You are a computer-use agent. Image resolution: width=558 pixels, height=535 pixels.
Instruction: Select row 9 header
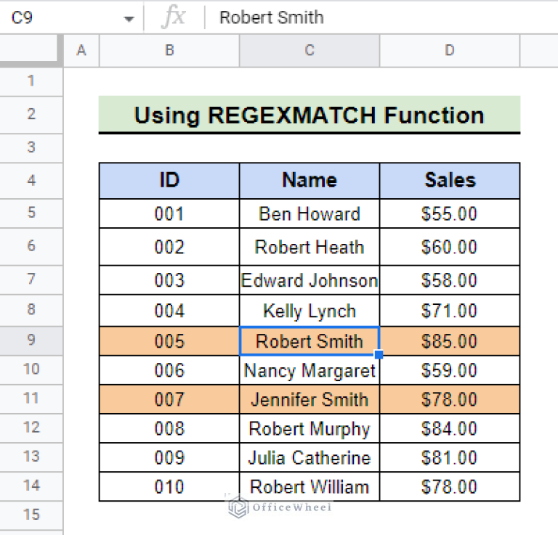coord(31,340)
